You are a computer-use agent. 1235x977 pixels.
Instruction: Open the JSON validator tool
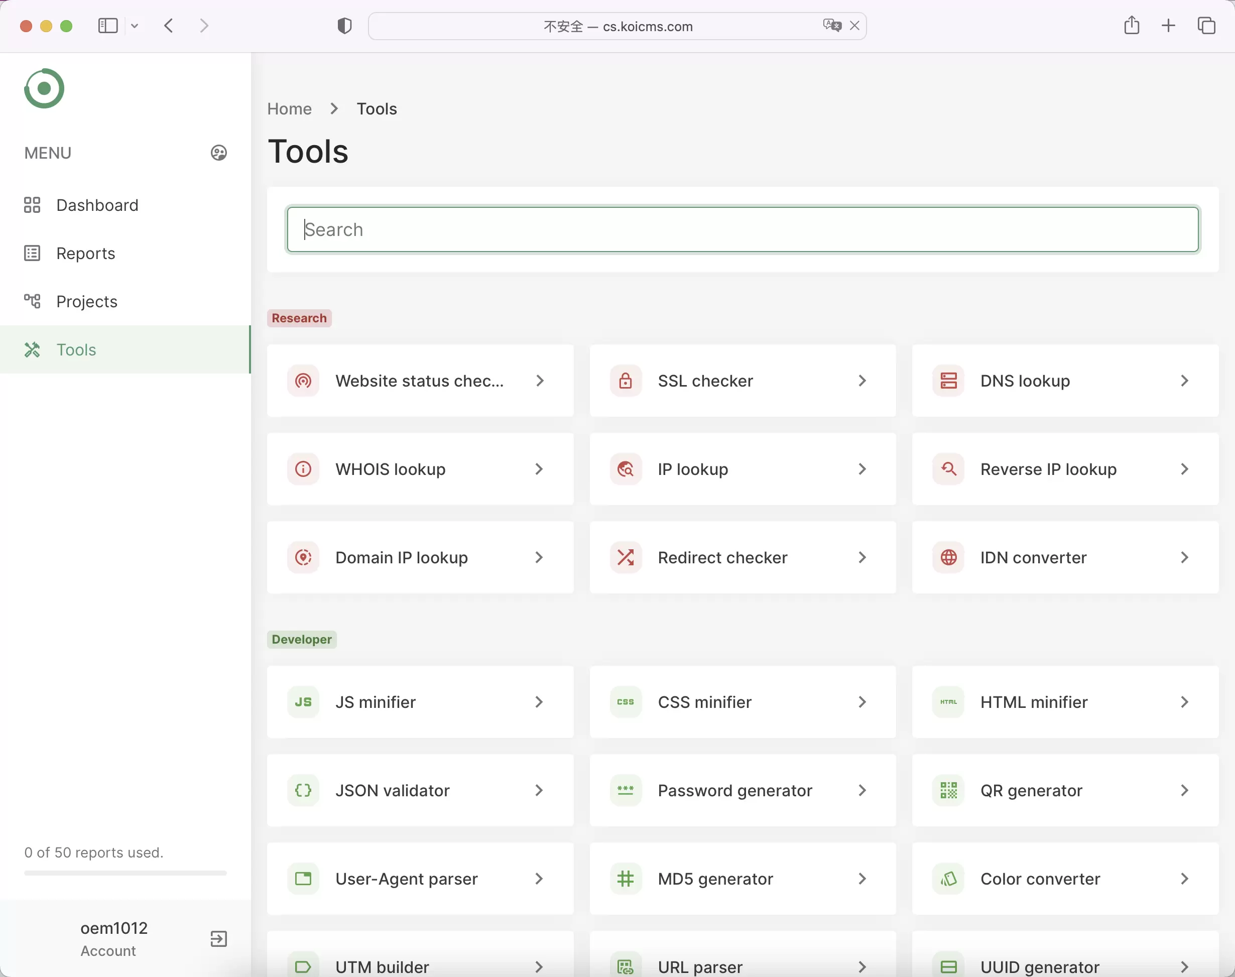tap(420, 790)
